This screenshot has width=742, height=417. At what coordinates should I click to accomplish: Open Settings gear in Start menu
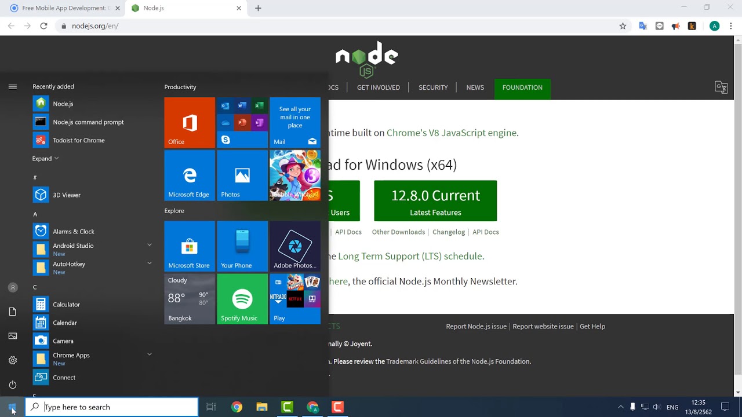tap(13, 360)
